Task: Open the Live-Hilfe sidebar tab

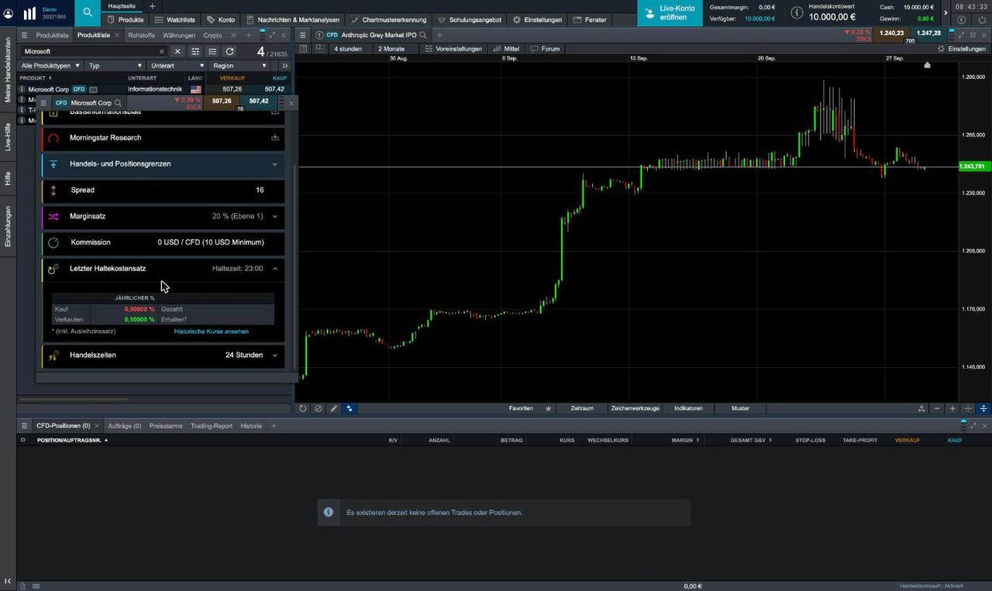Action: [x=9, y=136]
